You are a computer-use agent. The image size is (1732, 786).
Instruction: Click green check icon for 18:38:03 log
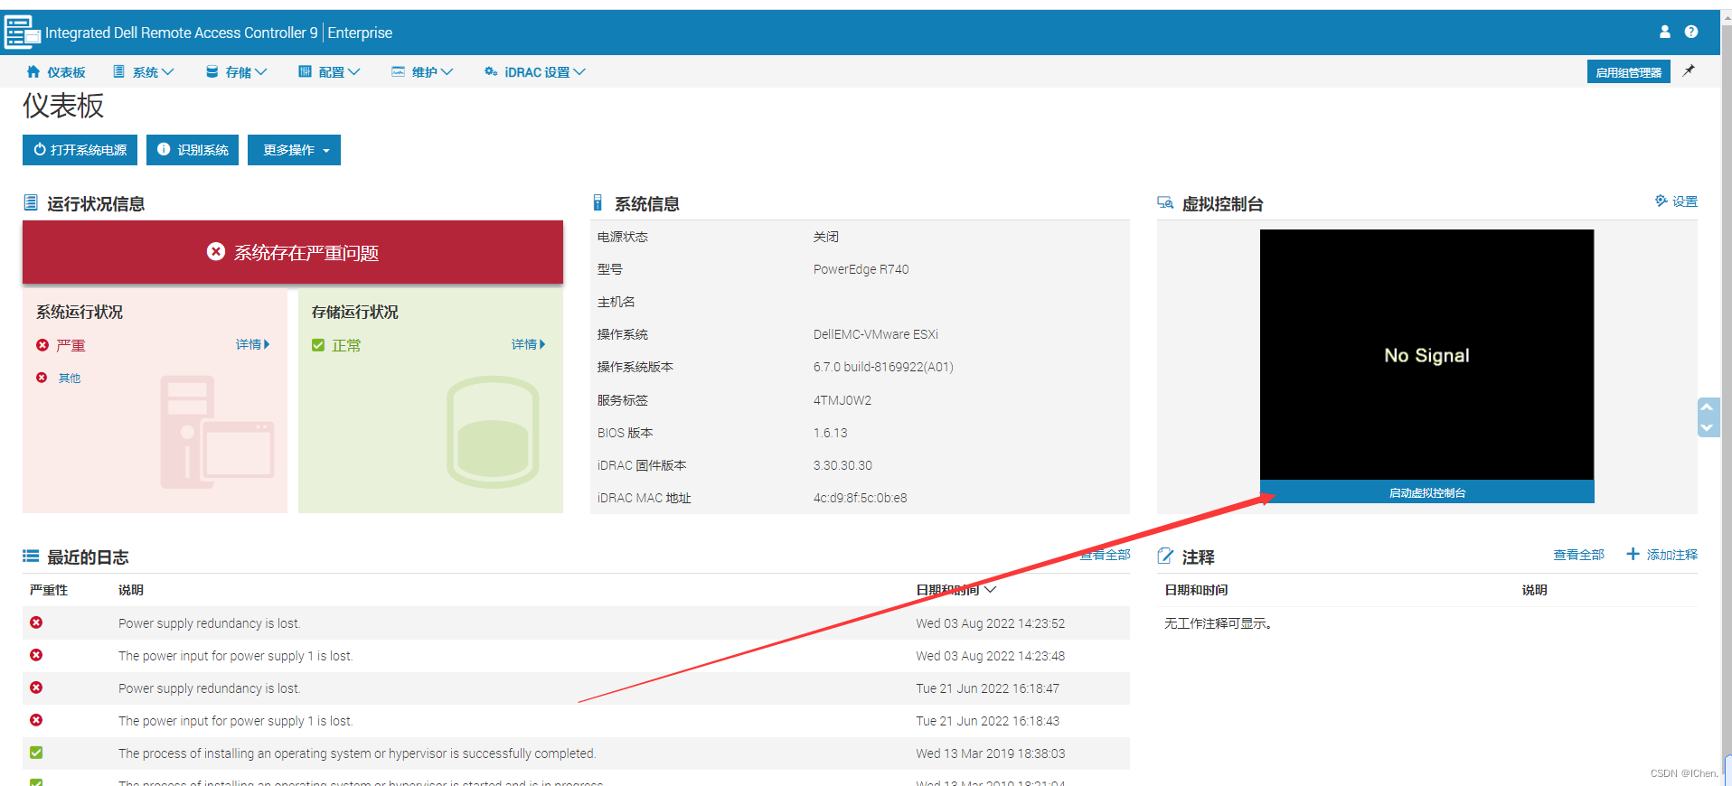click(36, 753)
